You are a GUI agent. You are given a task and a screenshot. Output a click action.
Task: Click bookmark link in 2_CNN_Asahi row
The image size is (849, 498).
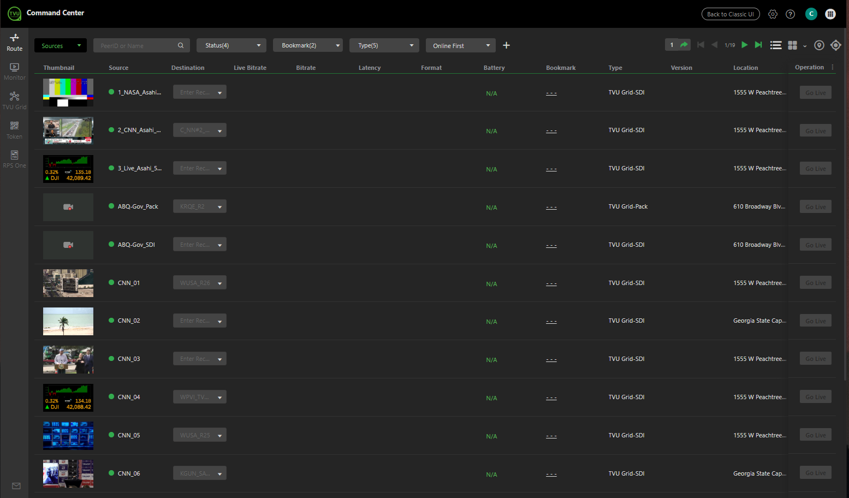pos(551,131)
